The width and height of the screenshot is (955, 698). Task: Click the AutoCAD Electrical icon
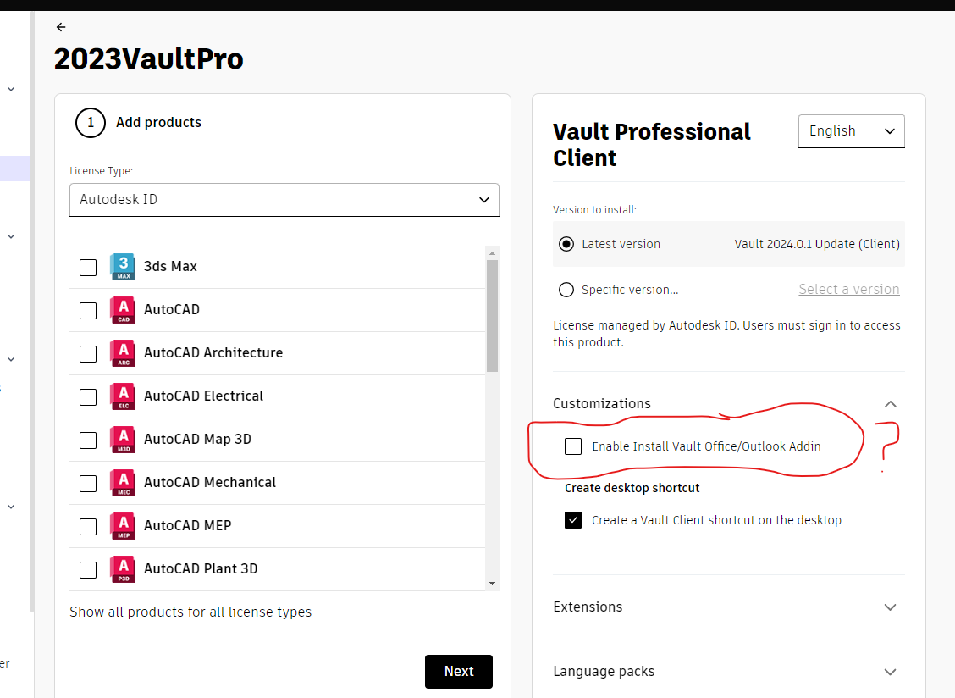coord(122,396)
